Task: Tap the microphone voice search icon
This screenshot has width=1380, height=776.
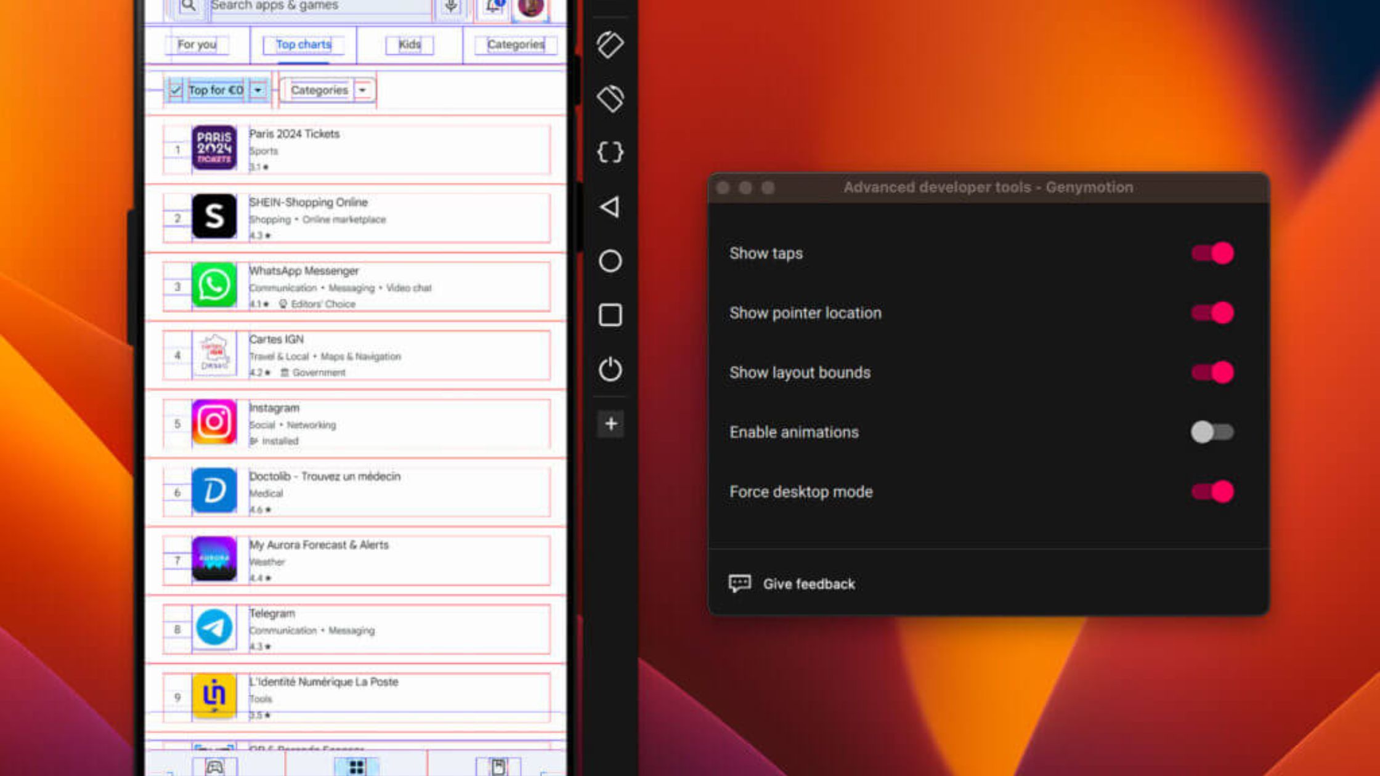Action: tap(451, 6)
